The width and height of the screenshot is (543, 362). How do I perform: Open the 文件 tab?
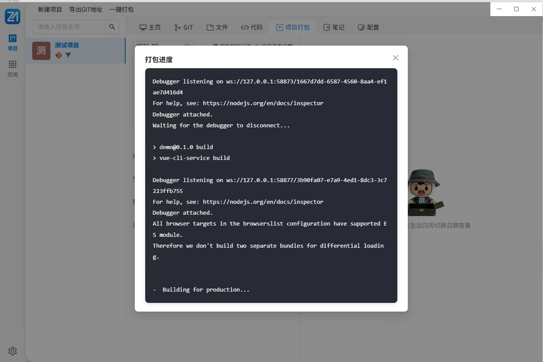217,27
